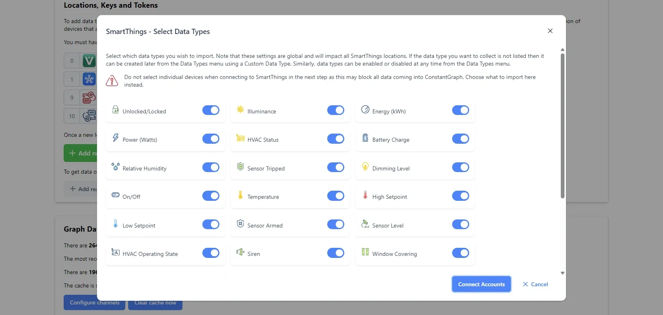Disable the Unlocked/Locked data type toggle

coord(211,110)
